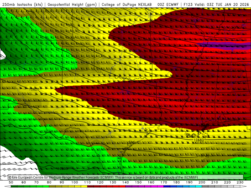Click the 60 knots color bar label

[x=24, y=182]
